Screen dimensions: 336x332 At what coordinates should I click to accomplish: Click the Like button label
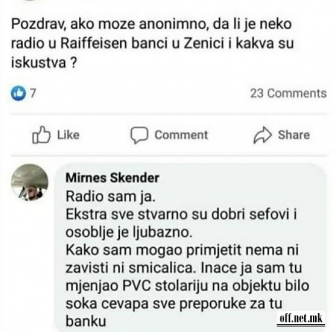point(68,135)
